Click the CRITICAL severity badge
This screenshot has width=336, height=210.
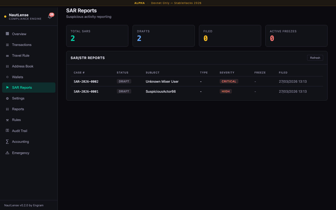coord(229,81)
